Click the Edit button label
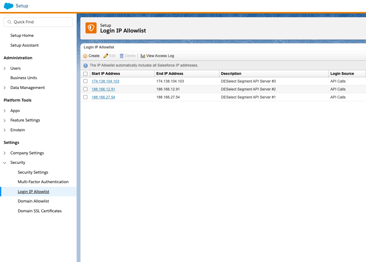Image resolution: width=366 pixels, height=262 pixels. [112, 56]
